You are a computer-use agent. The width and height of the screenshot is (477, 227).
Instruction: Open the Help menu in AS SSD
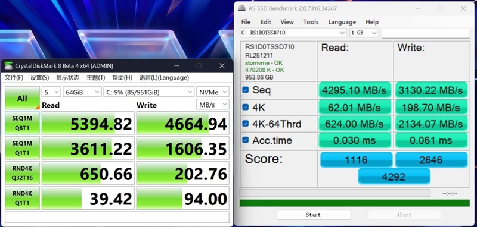[x=372, y=22]
